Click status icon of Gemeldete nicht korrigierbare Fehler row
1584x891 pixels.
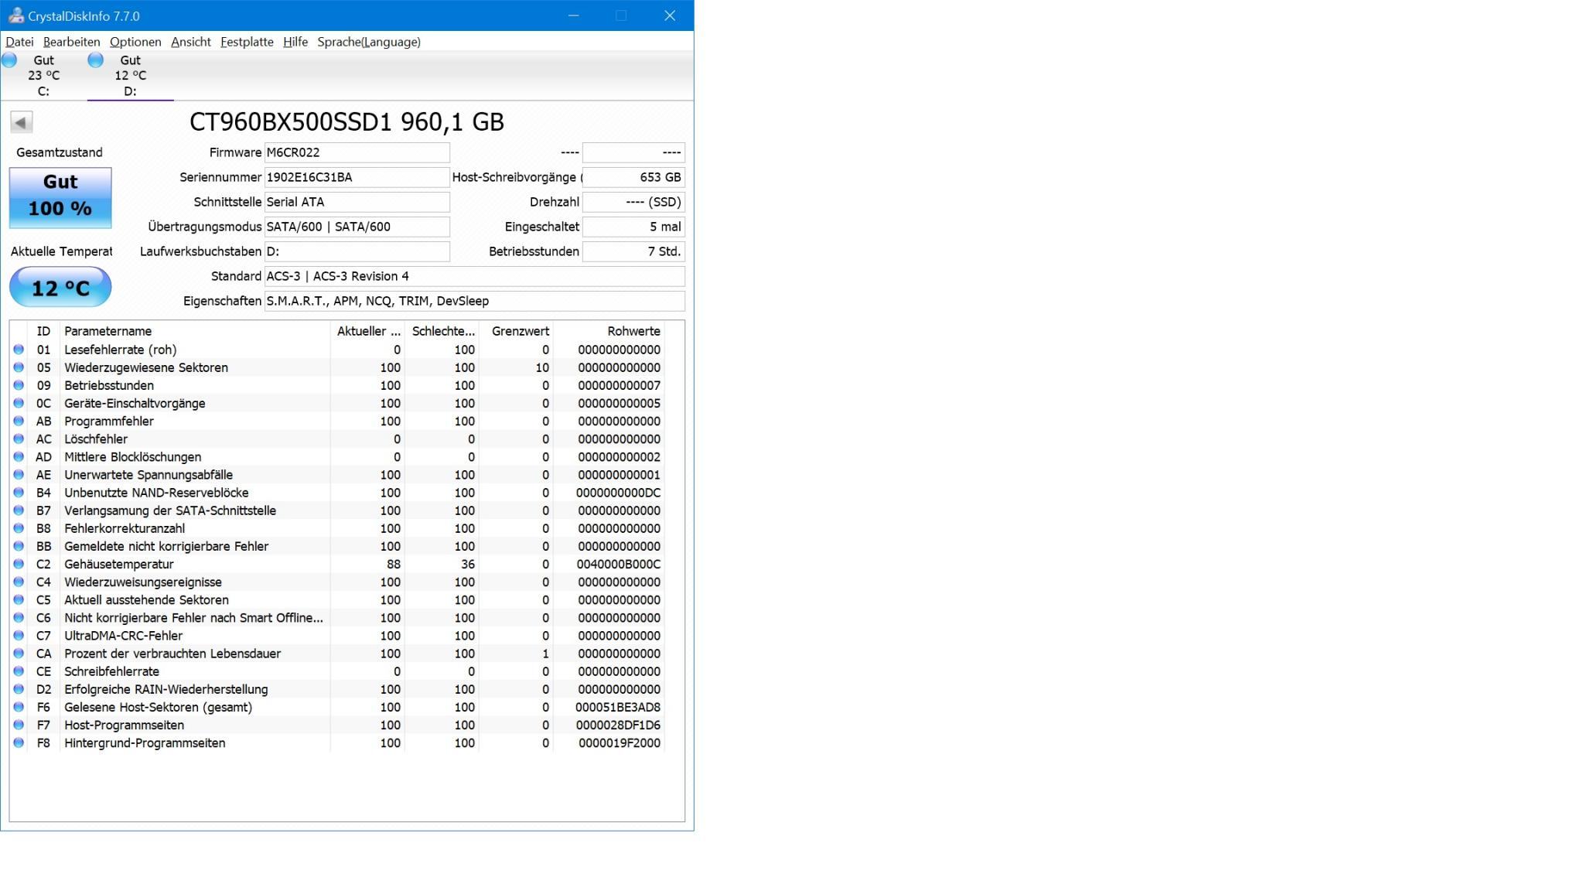(19, 546)
